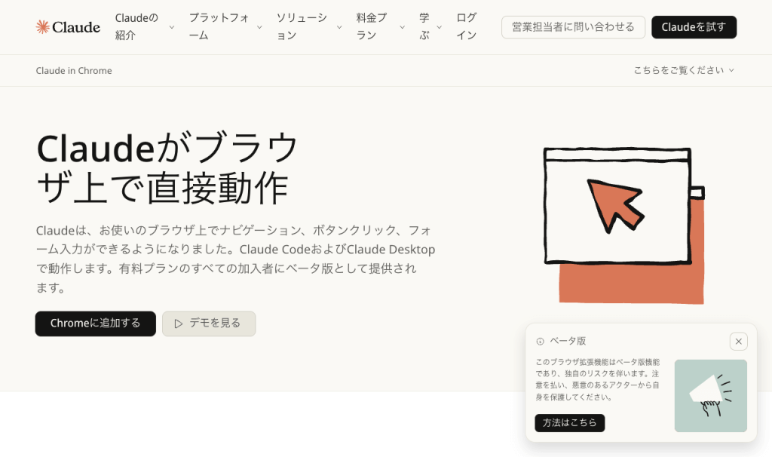Click the Claude in Chrome breadcrumb link
Viewport: 772px width, 457px height.
(x=74, y=70)
